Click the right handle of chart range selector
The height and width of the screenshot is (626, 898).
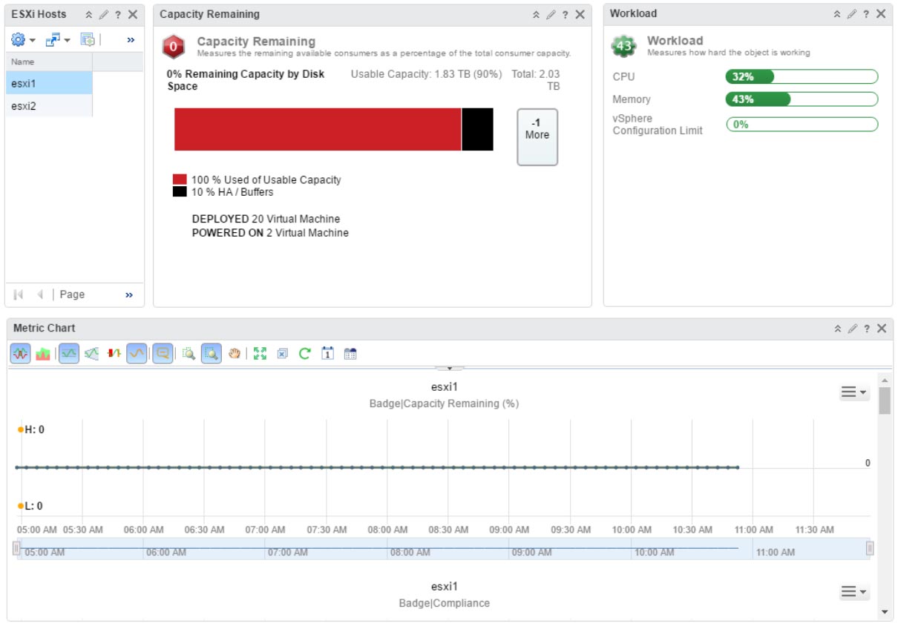pyautogui.click(x=870, y=548)
